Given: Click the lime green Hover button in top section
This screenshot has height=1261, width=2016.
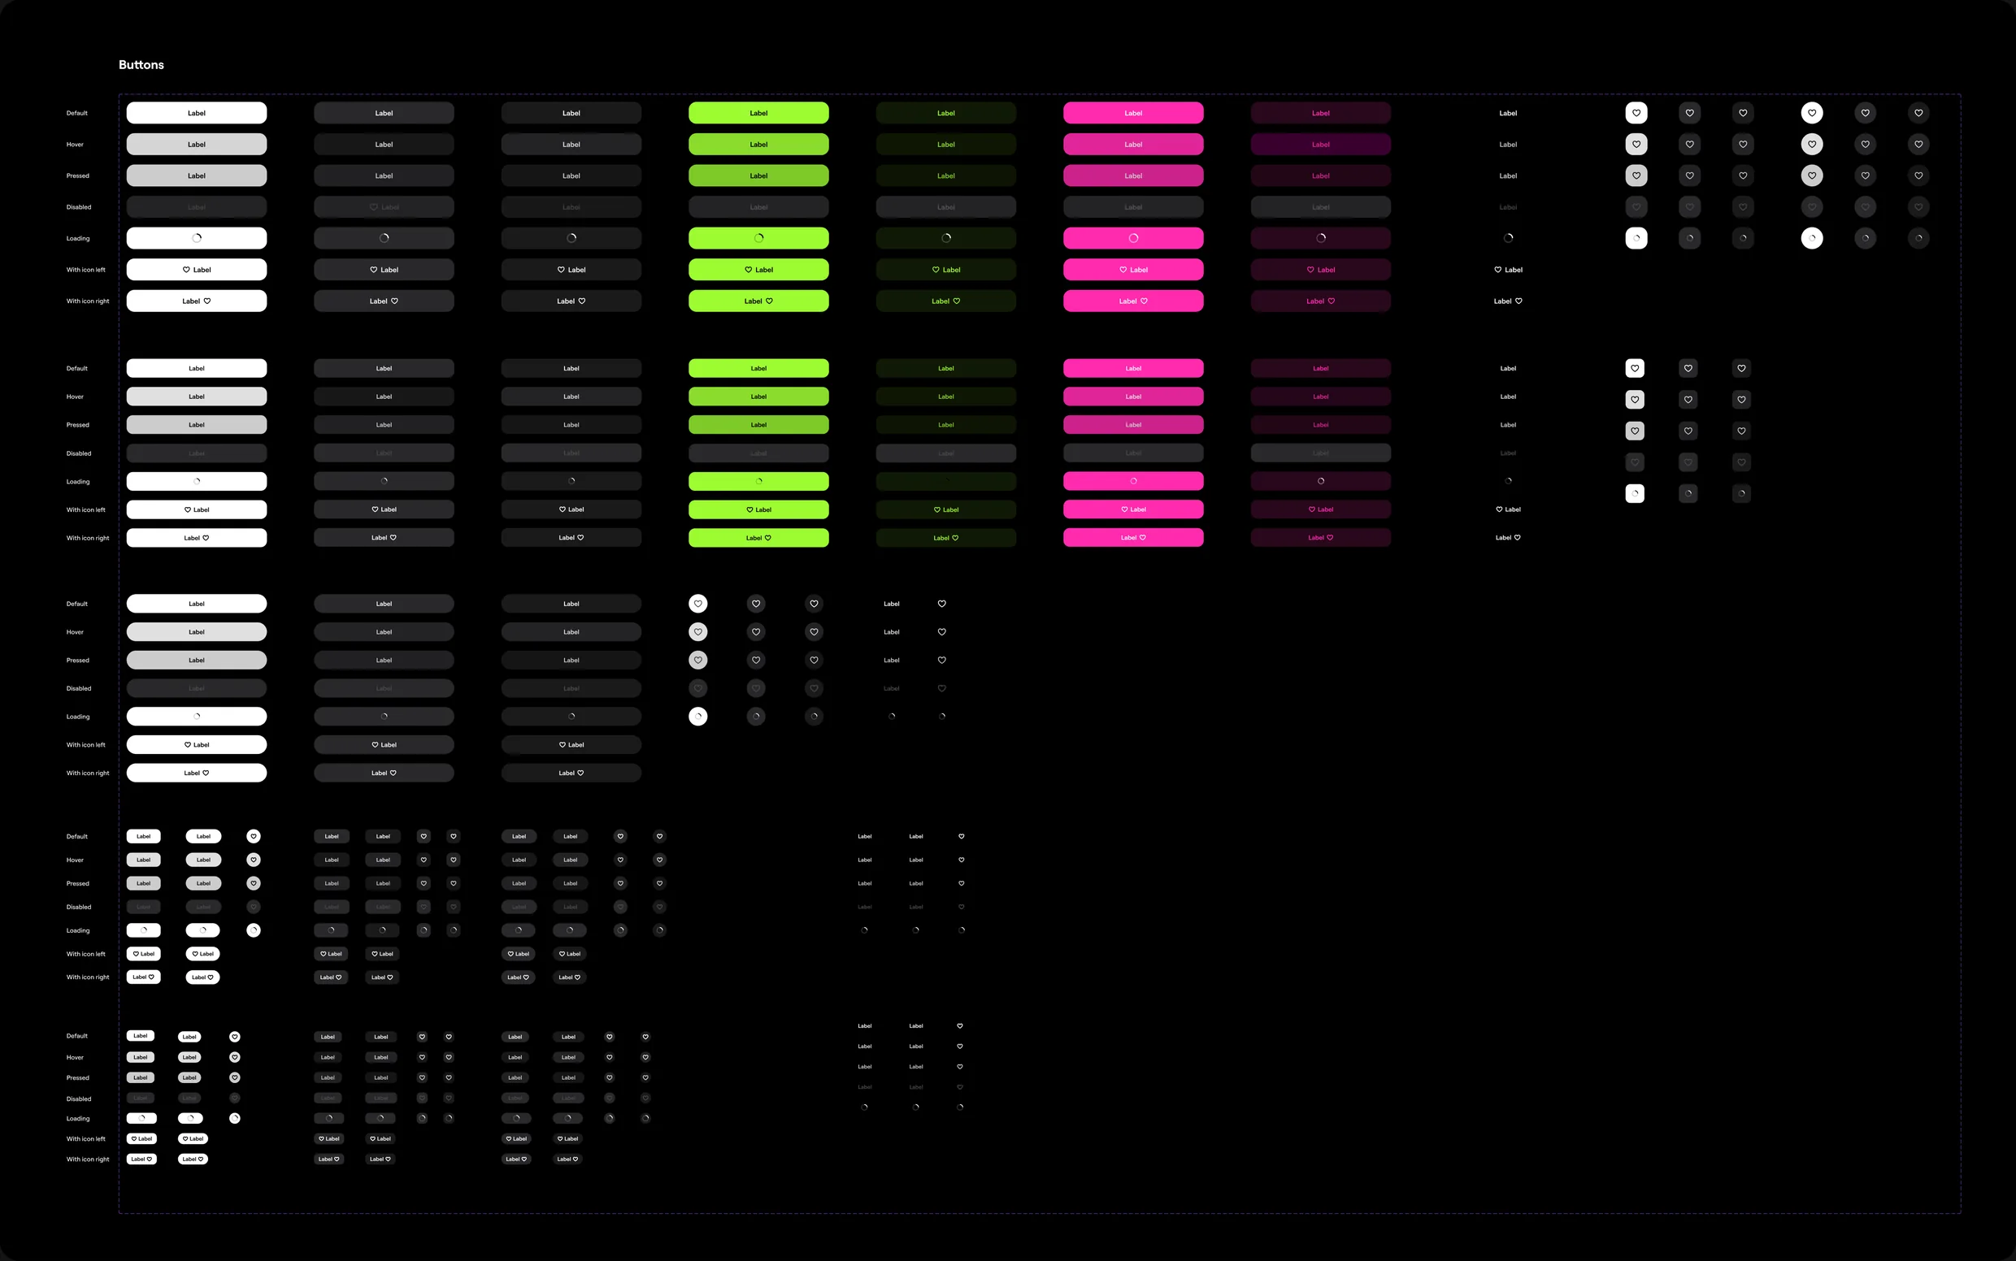Looking at the screenshot, I should tap(758, 145).
